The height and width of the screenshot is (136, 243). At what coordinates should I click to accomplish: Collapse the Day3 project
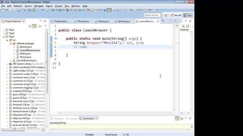pos(3,37)
